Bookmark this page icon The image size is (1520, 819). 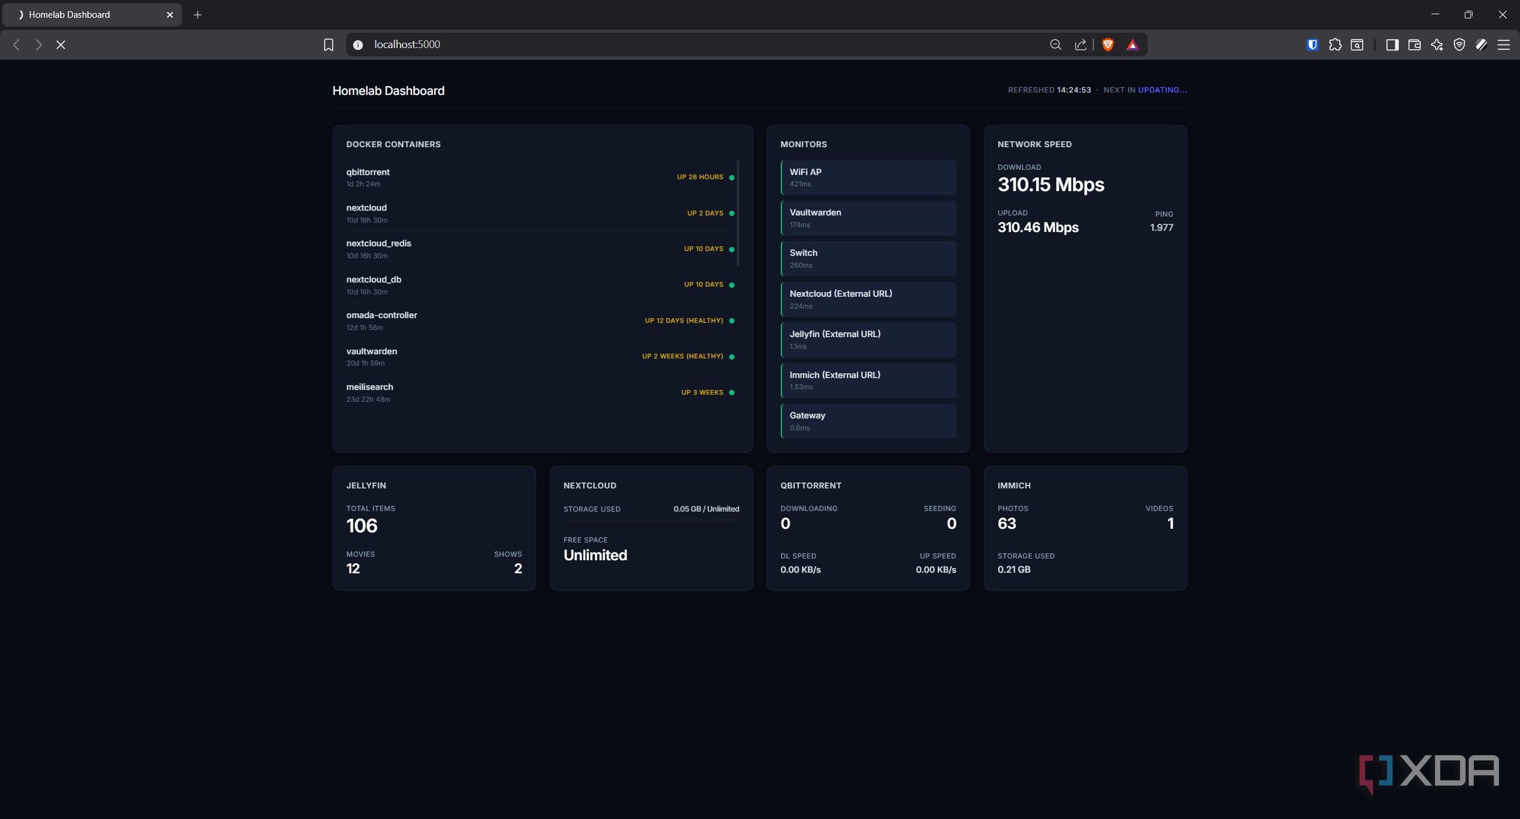pos(328,45)
